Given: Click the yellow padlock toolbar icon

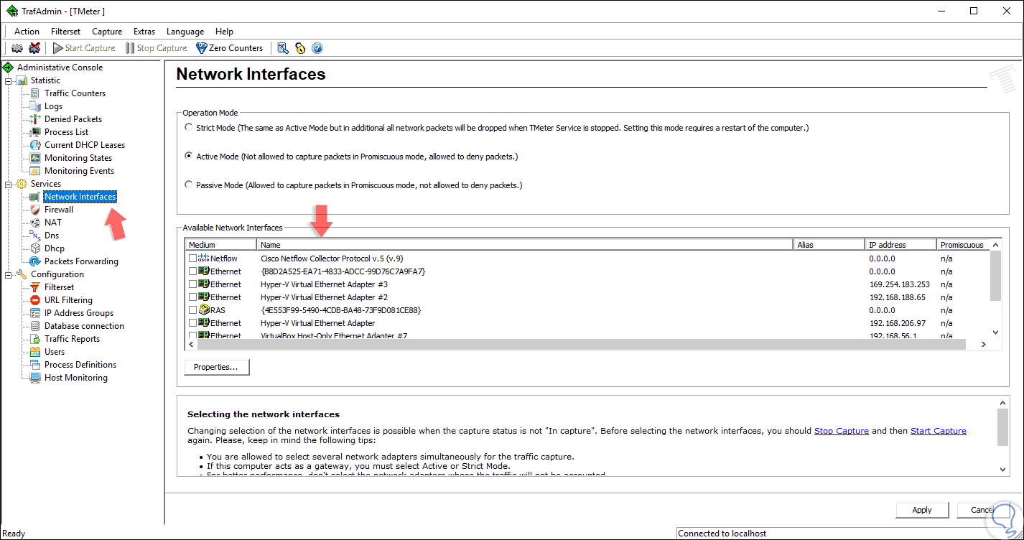Looking at the screenshot, I should tap(300, 48).
